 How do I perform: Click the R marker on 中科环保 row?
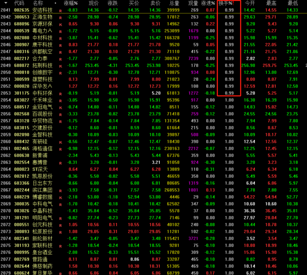(61, 94)
